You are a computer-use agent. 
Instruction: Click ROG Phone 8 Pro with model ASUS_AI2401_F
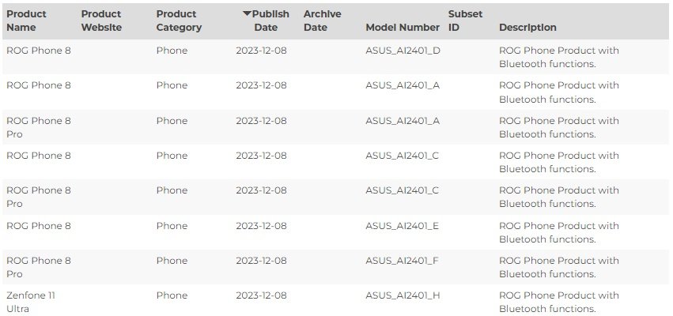pyautogui.click(x=39, y=267)
